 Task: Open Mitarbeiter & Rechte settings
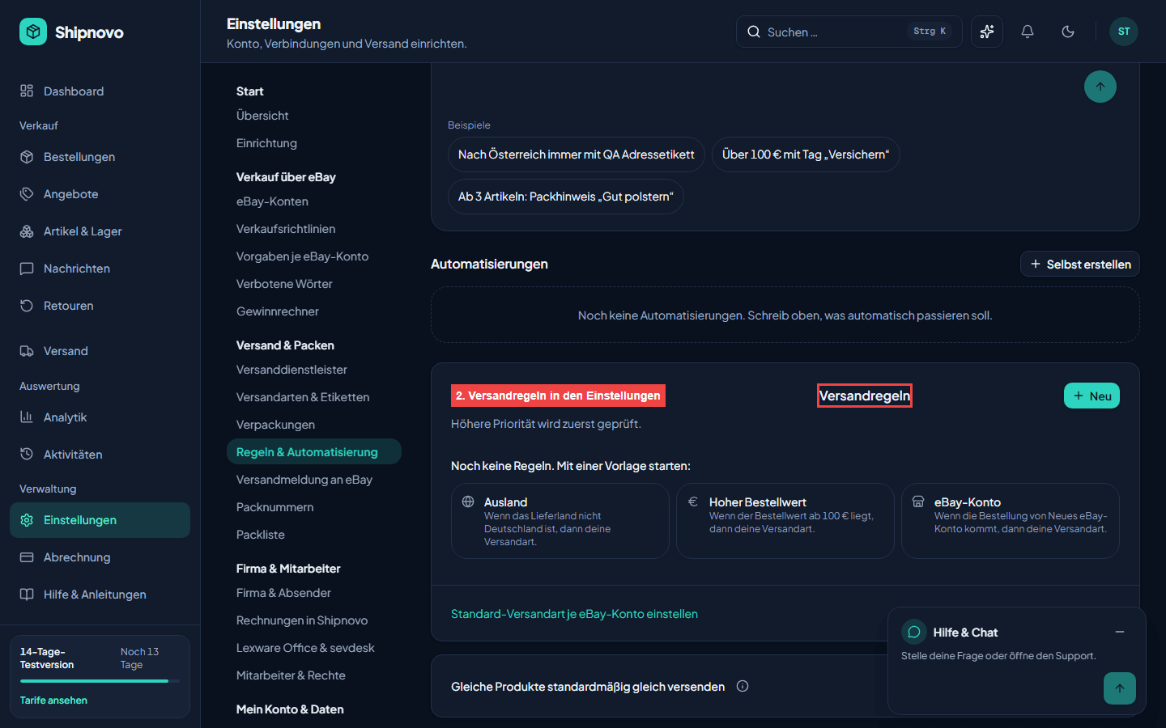[291, 675]
